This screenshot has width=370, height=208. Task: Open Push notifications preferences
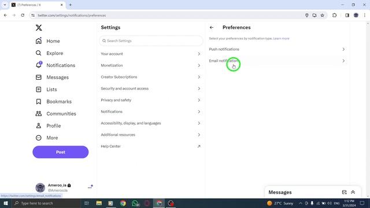click(x=277, y=49)
